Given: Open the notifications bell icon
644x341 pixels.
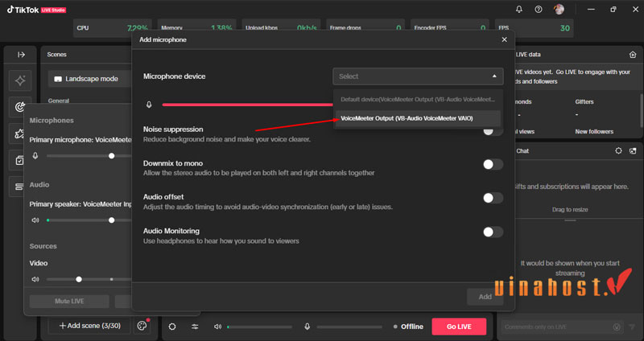Looking at the screenshot, I should [x=519, y=10].
